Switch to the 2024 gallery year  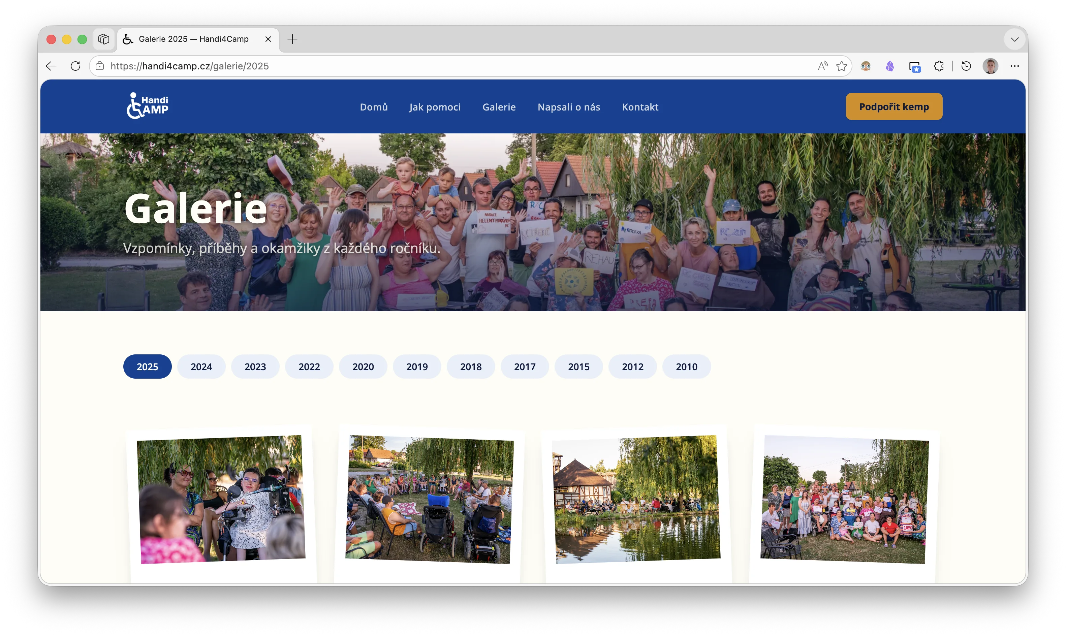pyautogui.click(x=201, y=367)
